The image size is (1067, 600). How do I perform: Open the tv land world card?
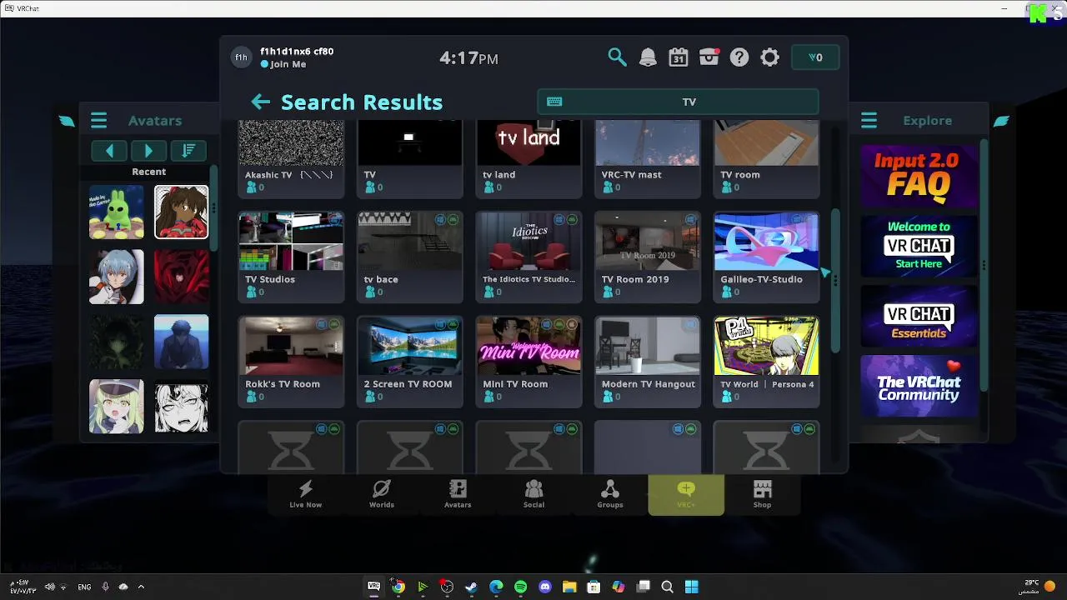click(x=528, y=157)
